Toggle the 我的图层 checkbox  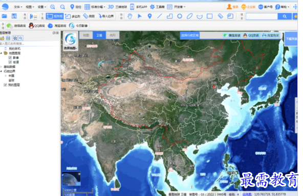5,85
